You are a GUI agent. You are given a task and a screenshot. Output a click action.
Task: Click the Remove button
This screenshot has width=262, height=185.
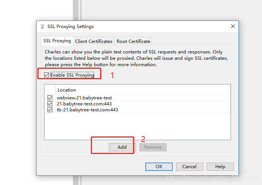click(153, 147)
